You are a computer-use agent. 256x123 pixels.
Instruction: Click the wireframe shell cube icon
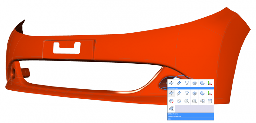click(x=179, y=101)
